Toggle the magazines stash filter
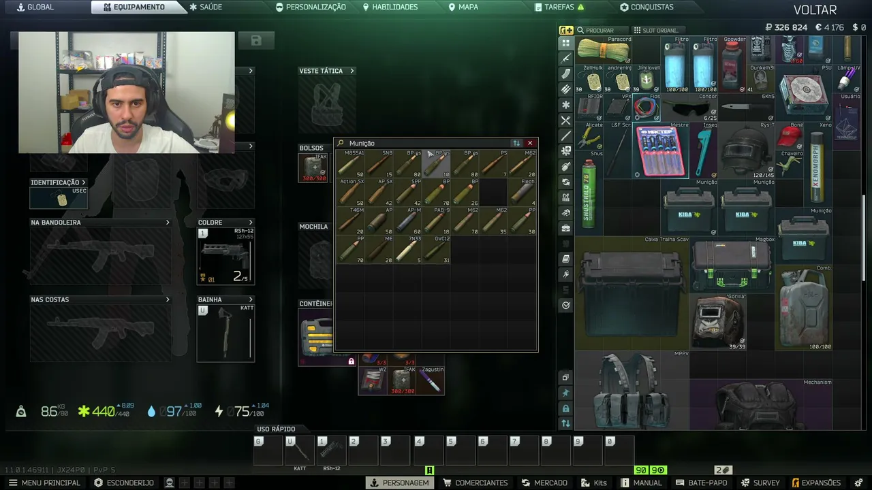872x490 pixels. point(566,73)
